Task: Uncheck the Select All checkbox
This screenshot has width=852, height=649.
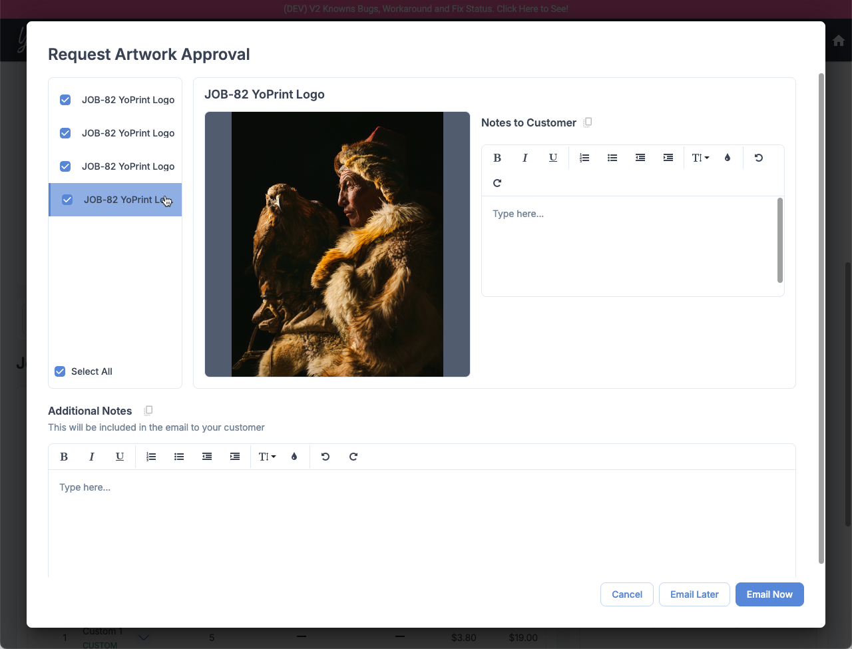Action: (60, 371)
